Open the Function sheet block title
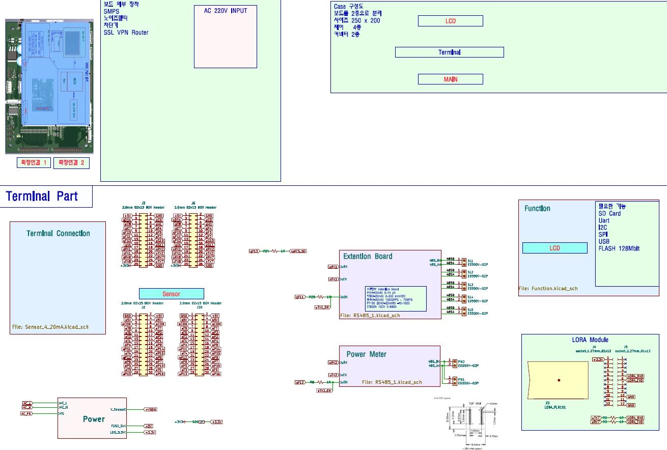 pos(537,208)
